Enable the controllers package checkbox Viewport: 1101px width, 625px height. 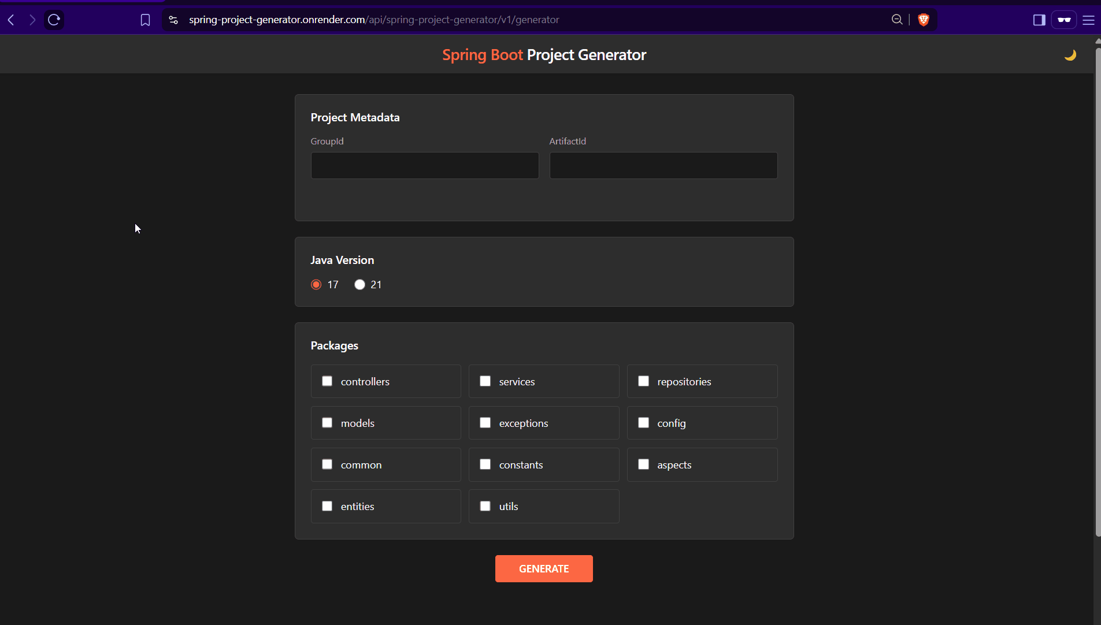click(x=327, y=381)
